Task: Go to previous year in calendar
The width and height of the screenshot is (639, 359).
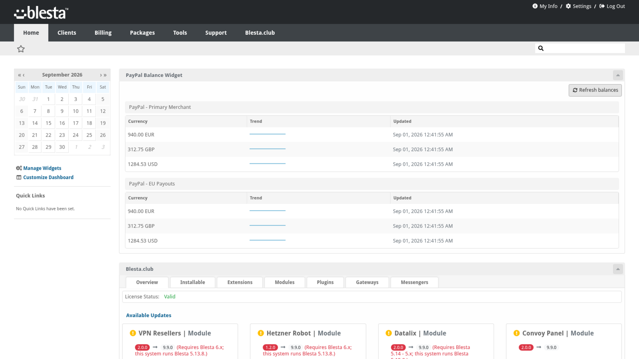Action: point(19,75)
